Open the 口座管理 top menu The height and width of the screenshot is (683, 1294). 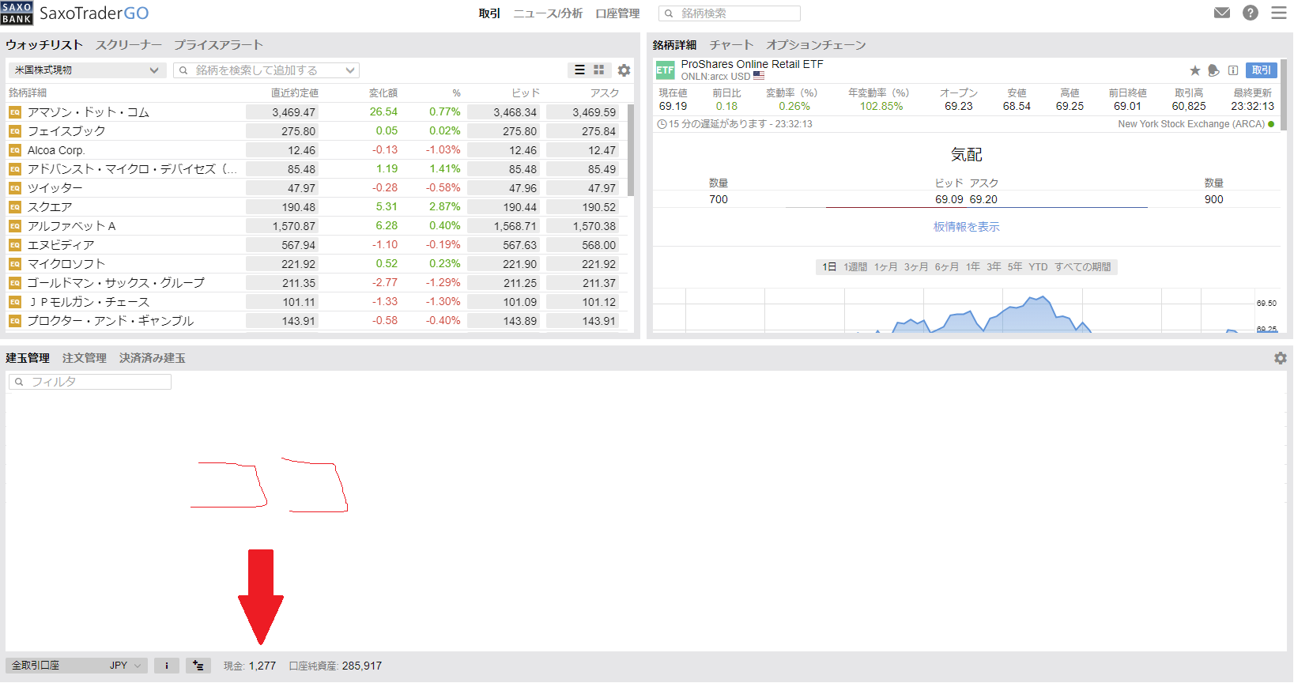click(617, 13)
